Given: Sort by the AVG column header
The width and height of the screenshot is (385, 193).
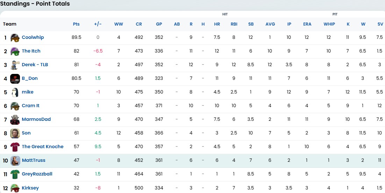Looking at the screenshot, I should point(270,24).
